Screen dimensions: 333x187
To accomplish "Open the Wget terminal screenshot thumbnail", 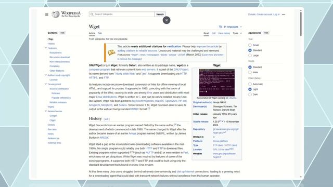I will tap(217, 83).
